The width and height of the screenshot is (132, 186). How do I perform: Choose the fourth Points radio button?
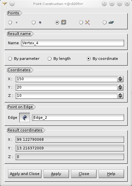[81, 22]
